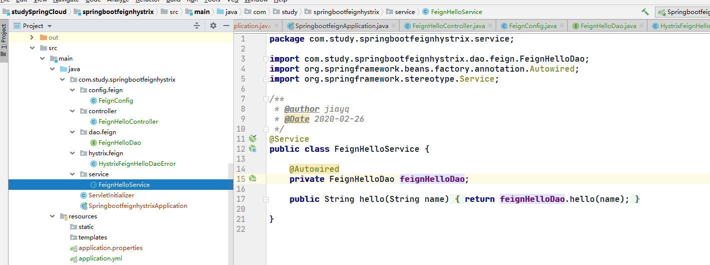Toggle the 1: Project side tool button
Image resolution: width=710 pixels, height=265 pixels.
pyautogui.click(x=4, y=41)
